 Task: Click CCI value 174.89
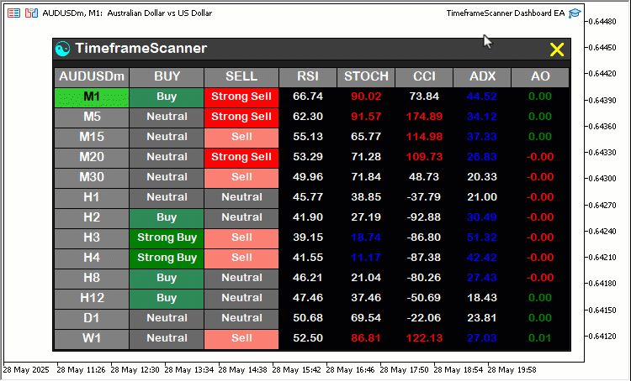424,117
